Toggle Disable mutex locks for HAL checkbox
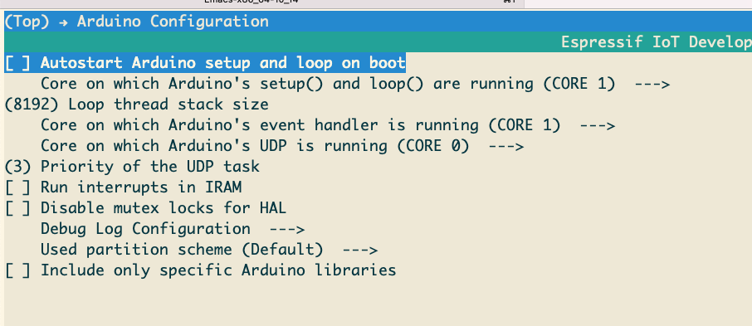The image size is (752, 326). pos(17,208)
